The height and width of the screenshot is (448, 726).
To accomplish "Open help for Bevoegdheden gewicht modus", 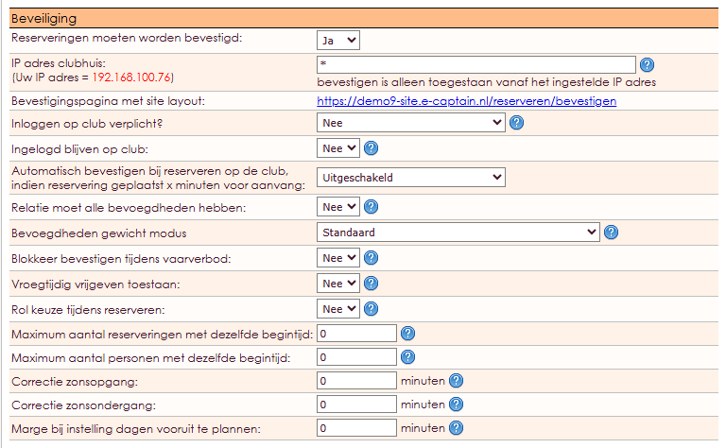I will click(x=612, y=233).
